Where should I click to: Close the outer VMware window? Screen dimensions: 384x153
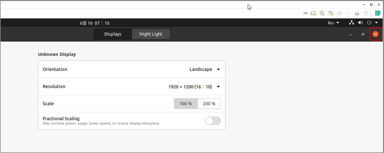click(379, 4)
